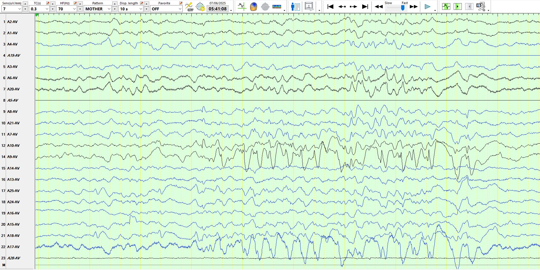Open the clip/cut video and waveform tool
This screenshot has width=540, height=270.
point(481,6)
